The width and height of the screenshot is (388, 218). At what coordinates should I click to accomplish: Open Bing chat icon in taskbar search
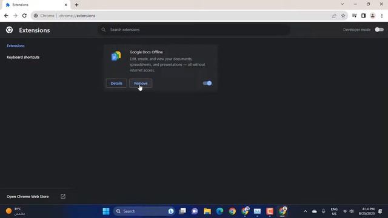point(171,211)
